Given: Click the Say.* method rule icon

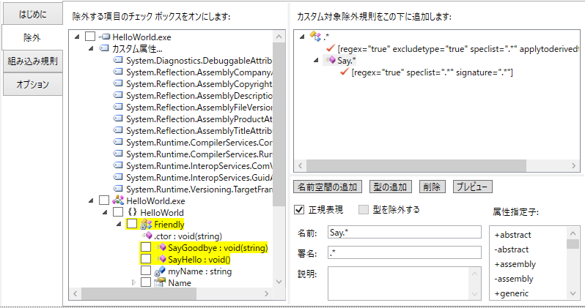Looking at the screenshot, I should pos(330,59).
